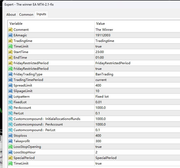The width and height of the screenshot is (180, 168).
Task: Click the integer icon beside LossStopHour
Action: coord(10,152)
